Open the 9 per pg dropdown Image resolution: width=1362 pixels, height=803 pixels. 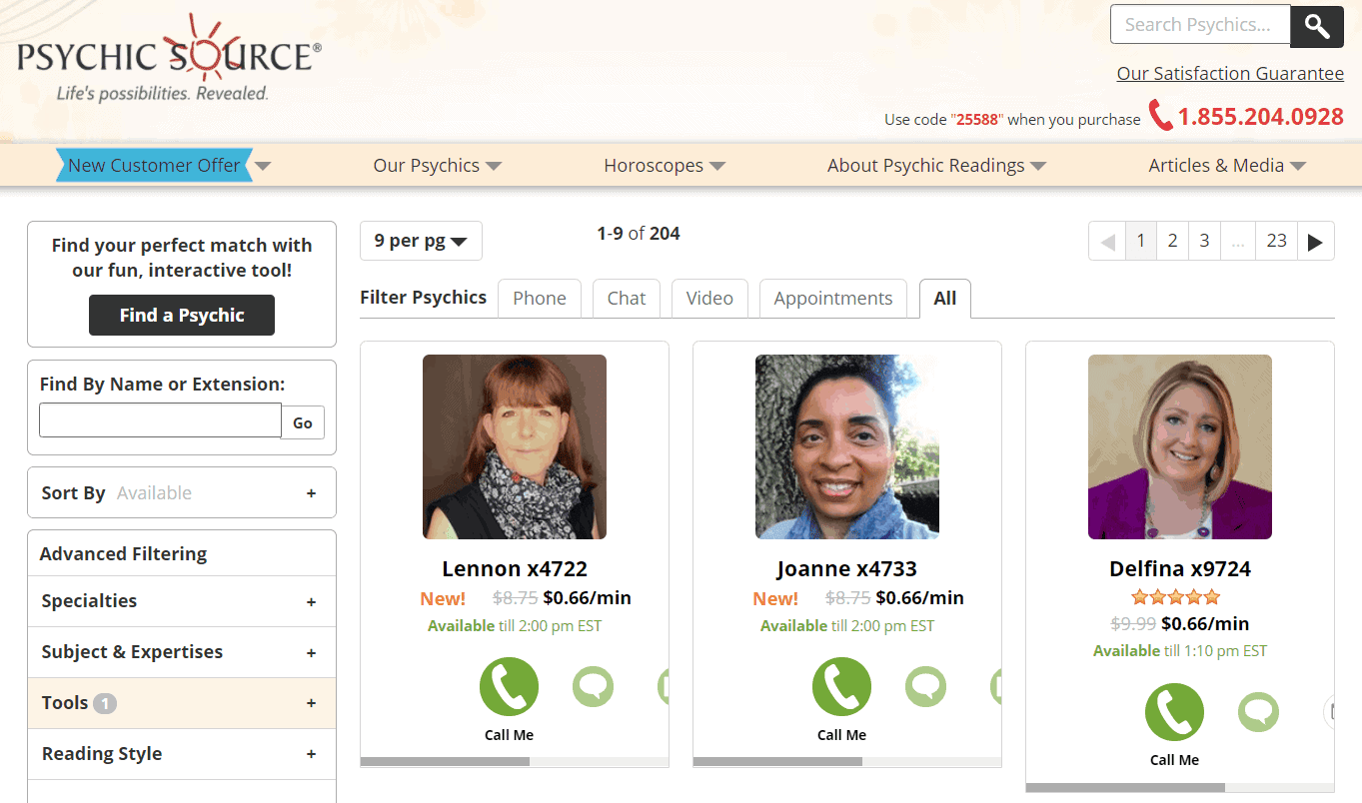click(x=421, y=241)
